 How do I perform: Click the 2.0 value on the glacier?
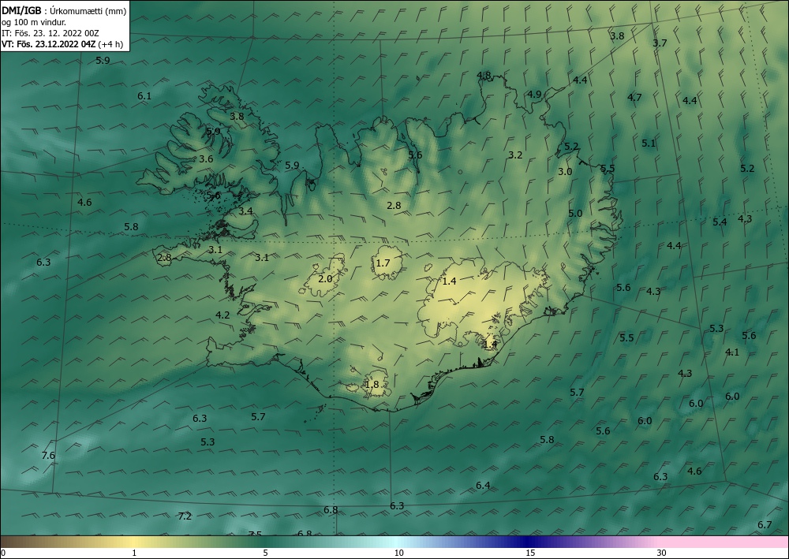[326, 278]
